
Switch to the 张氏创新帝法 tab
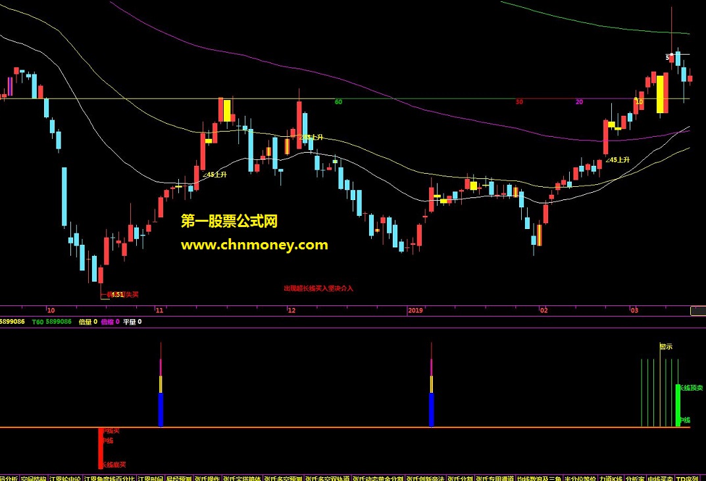point(426,478)
